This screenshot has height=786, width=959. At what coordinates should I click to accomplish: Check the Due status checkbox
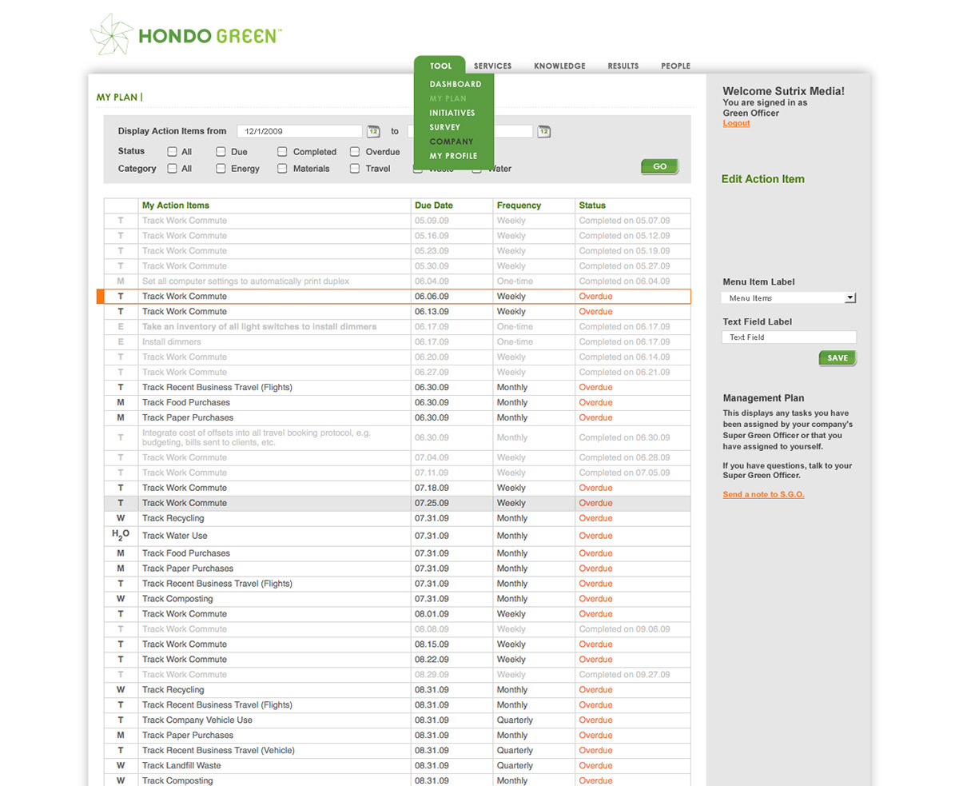221,151
